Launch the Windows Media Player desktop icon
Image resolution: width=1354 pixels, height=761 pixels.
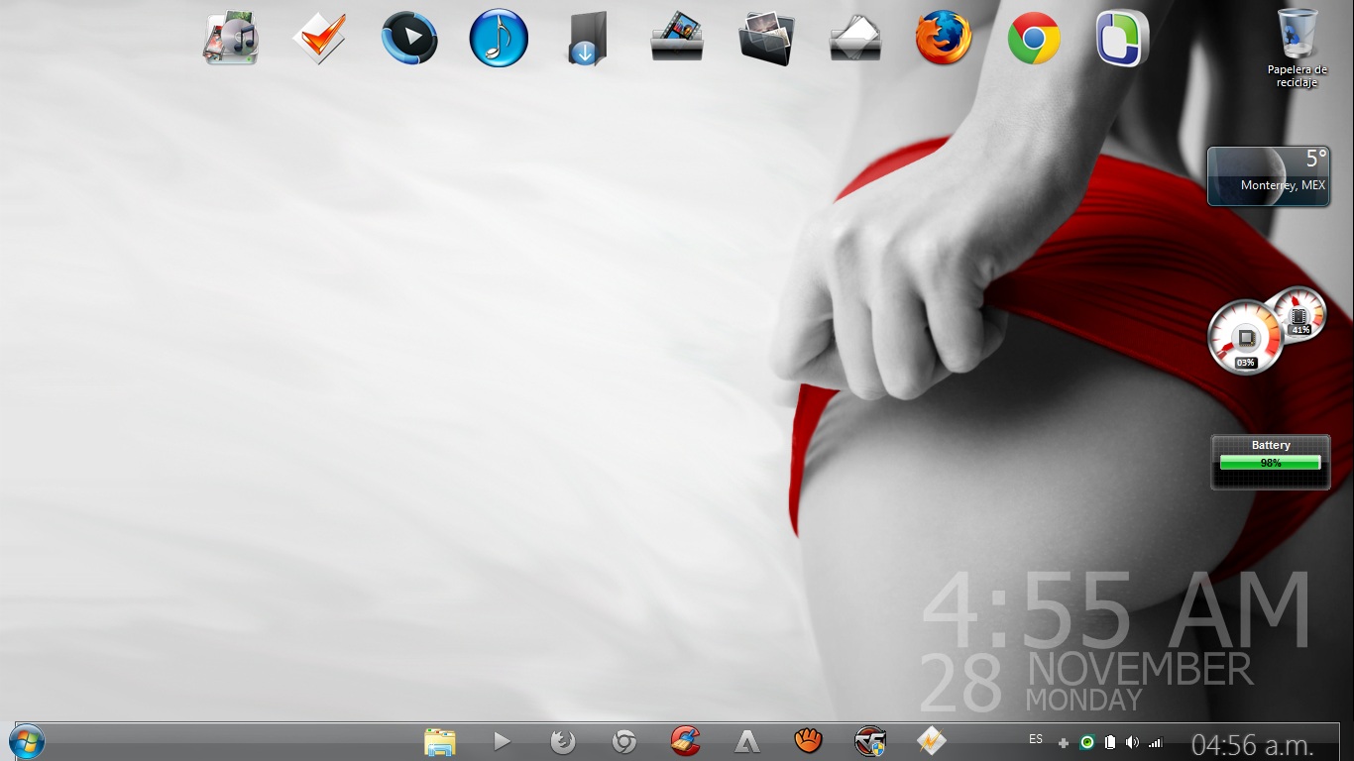tap(409, 39)
